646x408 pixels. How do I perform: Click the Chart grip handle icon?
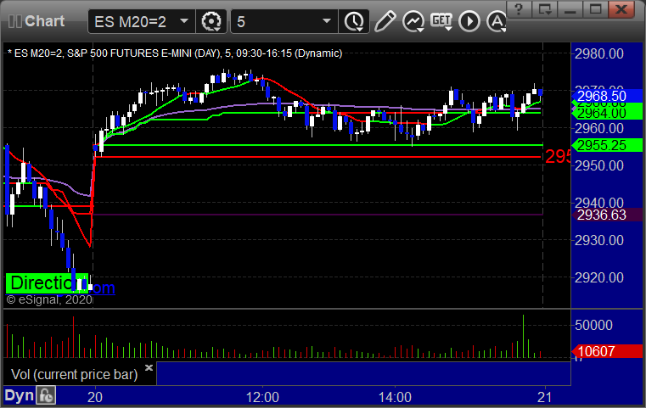point(14,21)
